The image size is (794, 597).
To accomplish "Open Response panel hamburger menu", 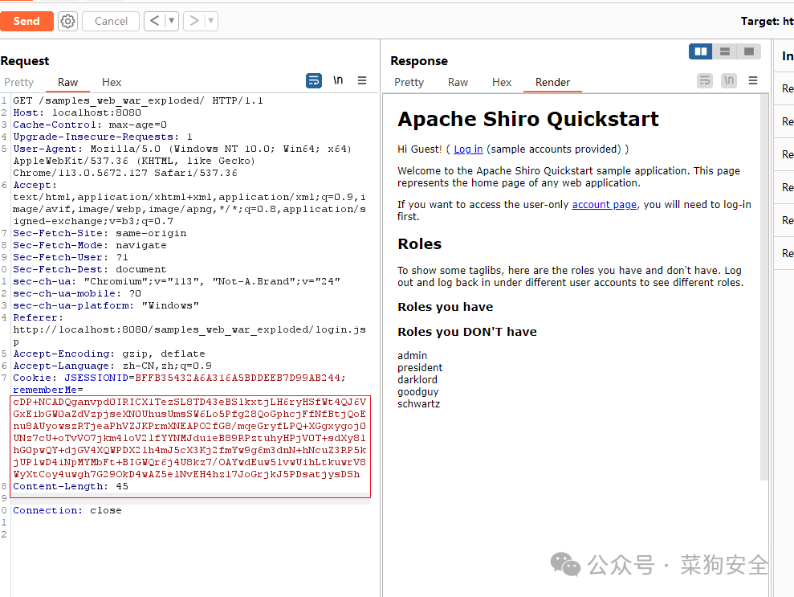I will (753, 80).
